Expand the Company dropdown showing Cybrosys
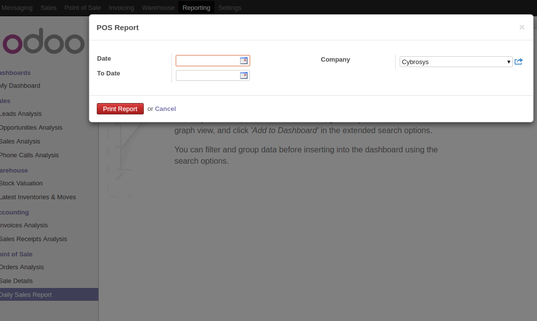Image resolution: width=537 pixels, height=321 pixels. point(456,62)
